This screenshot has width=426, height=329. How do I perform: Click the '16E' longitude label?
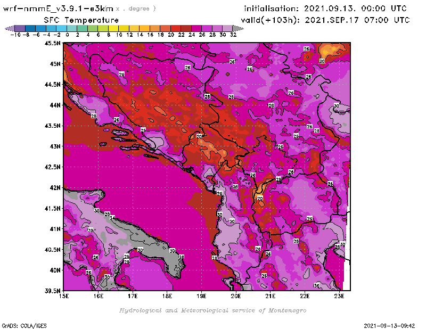click(x=99, y=296)
